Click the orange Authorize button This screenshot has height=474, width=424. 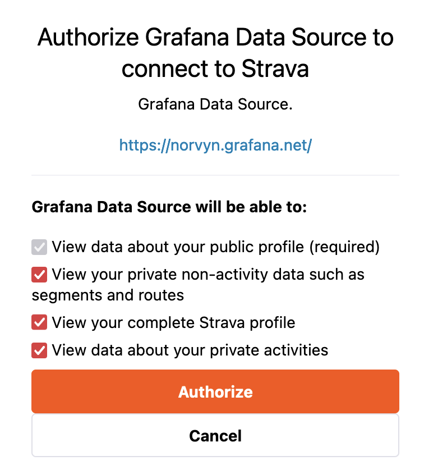pos(215,391)
